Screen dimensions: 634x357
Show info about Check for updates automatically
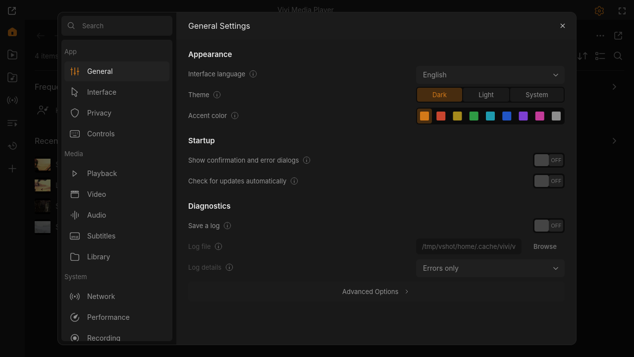pos(294,181)
